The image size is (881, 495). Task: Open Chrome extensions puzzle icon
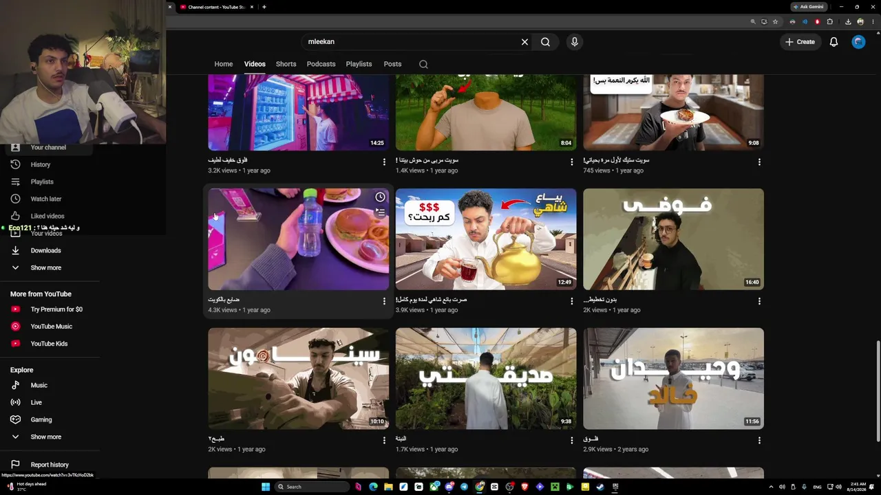830,21
